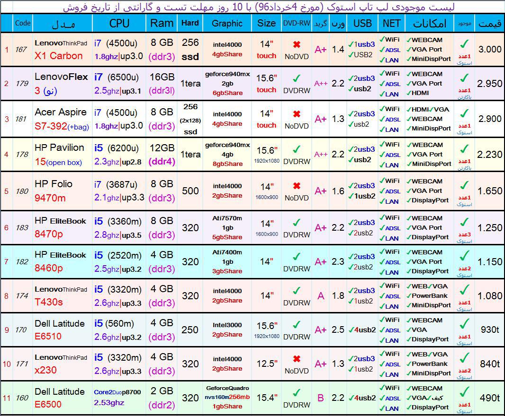Click the Hard column header
The height and width of the screenshot is (416, 505).
tap(190, 23)
